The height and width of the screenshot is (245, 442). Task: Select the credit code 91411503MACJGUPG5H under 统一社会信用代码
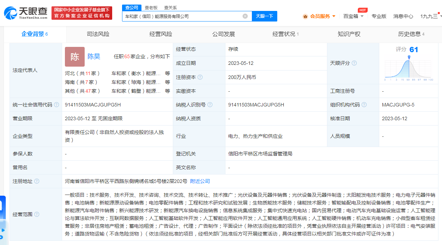click(93, 105)
